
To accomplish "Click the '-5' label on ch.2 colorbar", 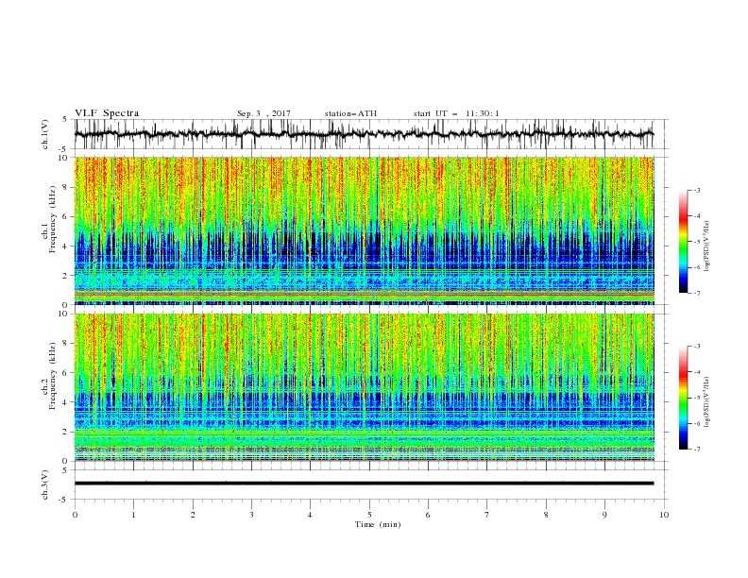I will point(697,398).
